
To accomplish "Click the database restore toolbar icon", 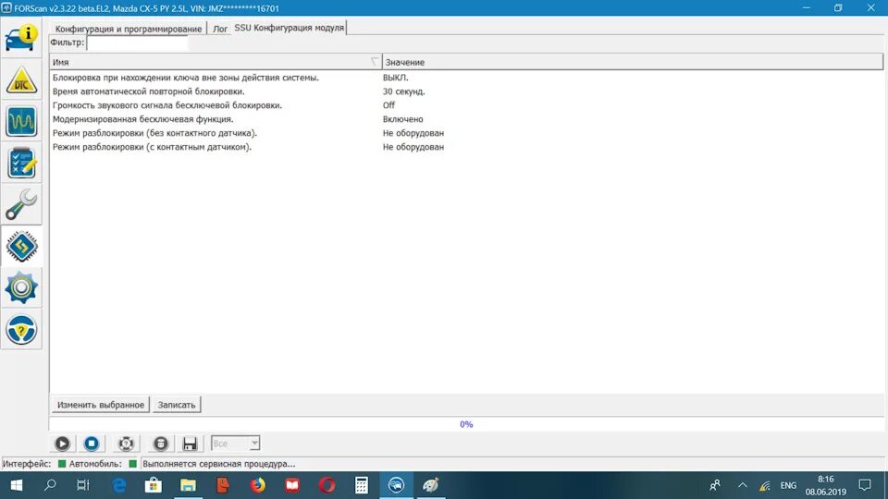I will pos(161,444).
